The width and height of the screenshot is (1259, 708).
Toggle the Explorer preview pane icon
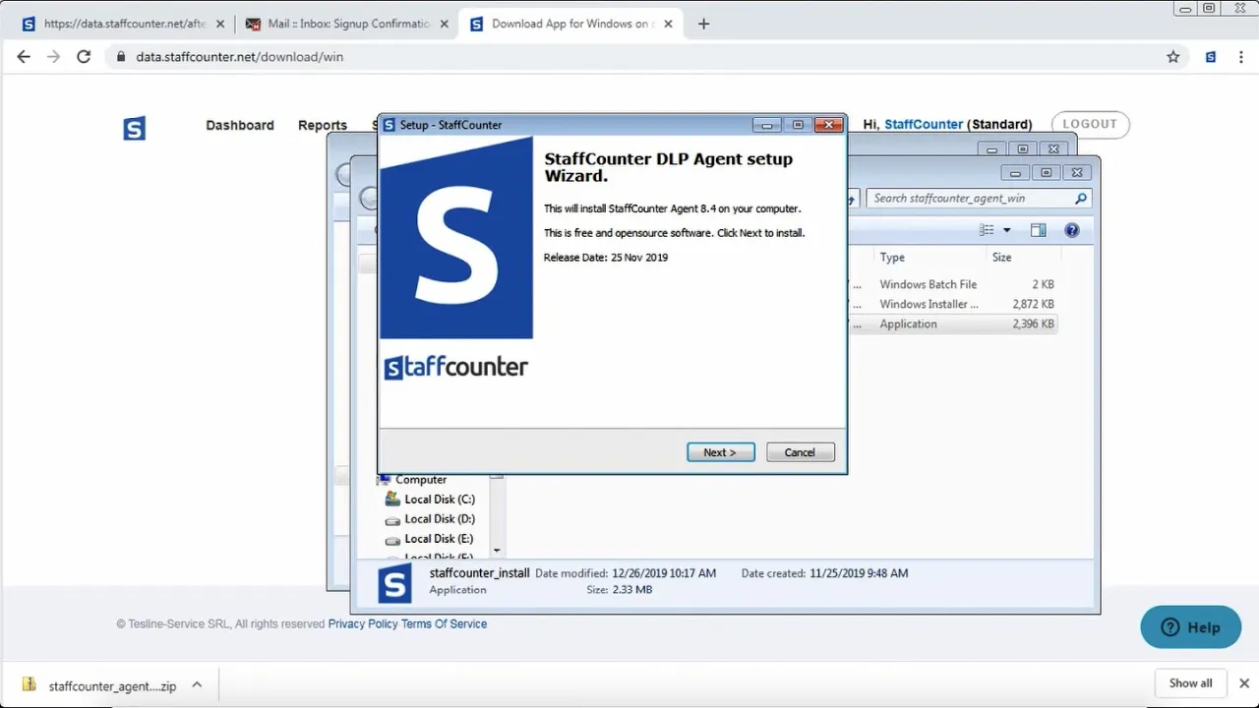(x=1038, y=230)
